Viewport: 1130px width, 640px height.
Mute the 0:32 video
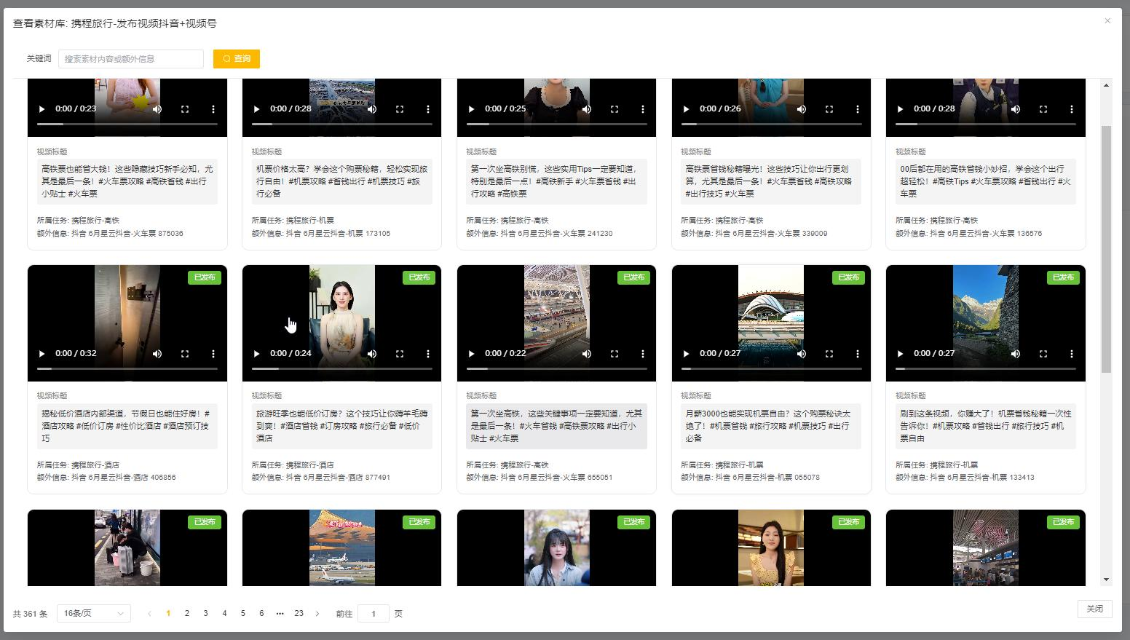(x=157, y=354)
